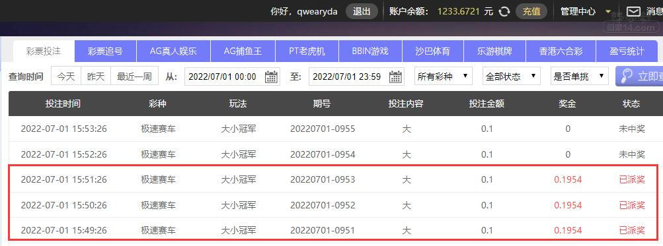
Task: Click issue number 20220701-0954
Action: pyautogui.click(x=323, y=154)
